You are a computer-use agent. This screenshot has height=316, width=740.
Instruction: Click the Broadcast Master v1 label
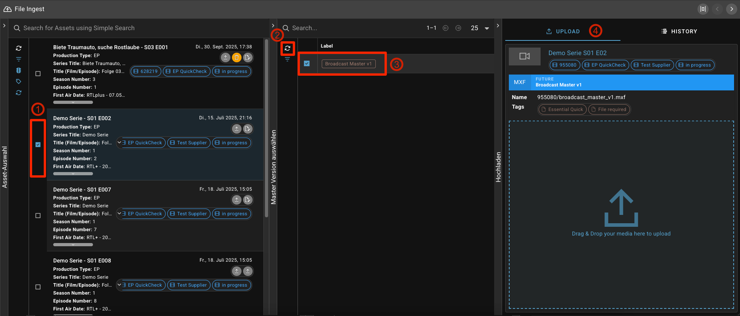[x=348, y=64]
